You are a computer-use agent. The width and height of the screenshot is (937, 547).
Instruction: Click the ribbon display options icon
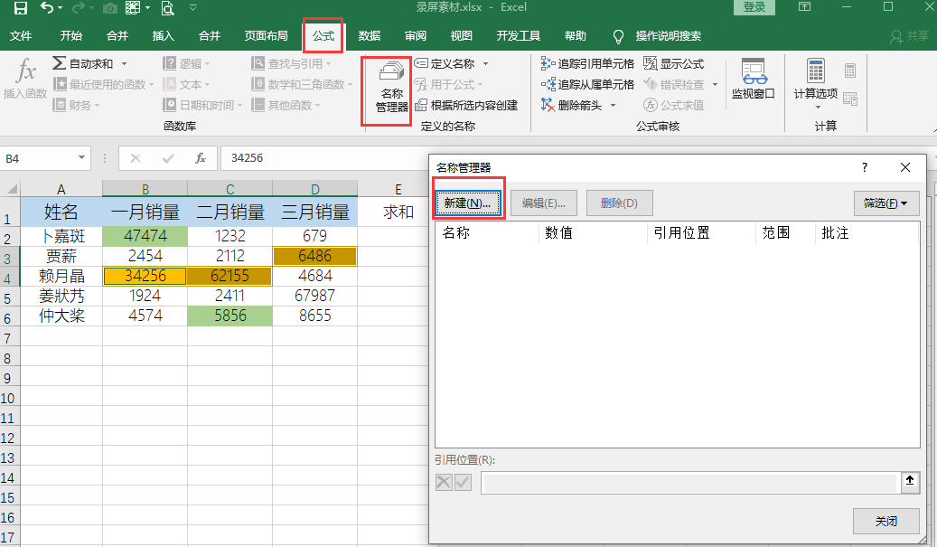805,7
